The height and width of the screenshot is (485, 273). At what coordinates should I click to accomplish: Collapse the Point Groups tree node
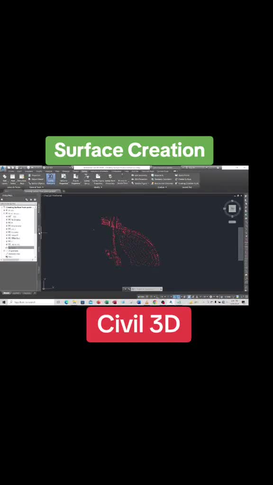[x=4, y=214]
